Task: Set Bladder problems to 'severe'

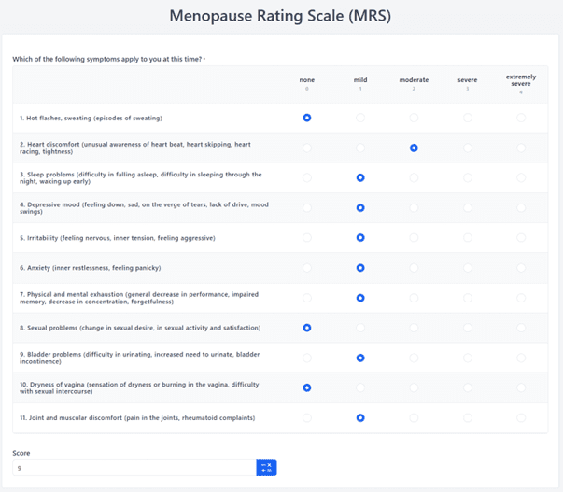Action: pos(468,358)
